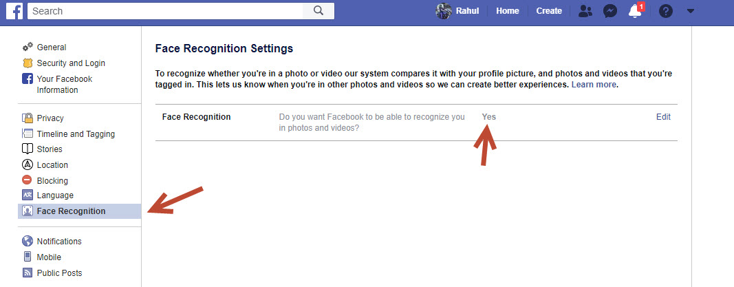The height and width of the screenshot is (287, 734).
Task: Open Blocking settings
Action: 52,181
